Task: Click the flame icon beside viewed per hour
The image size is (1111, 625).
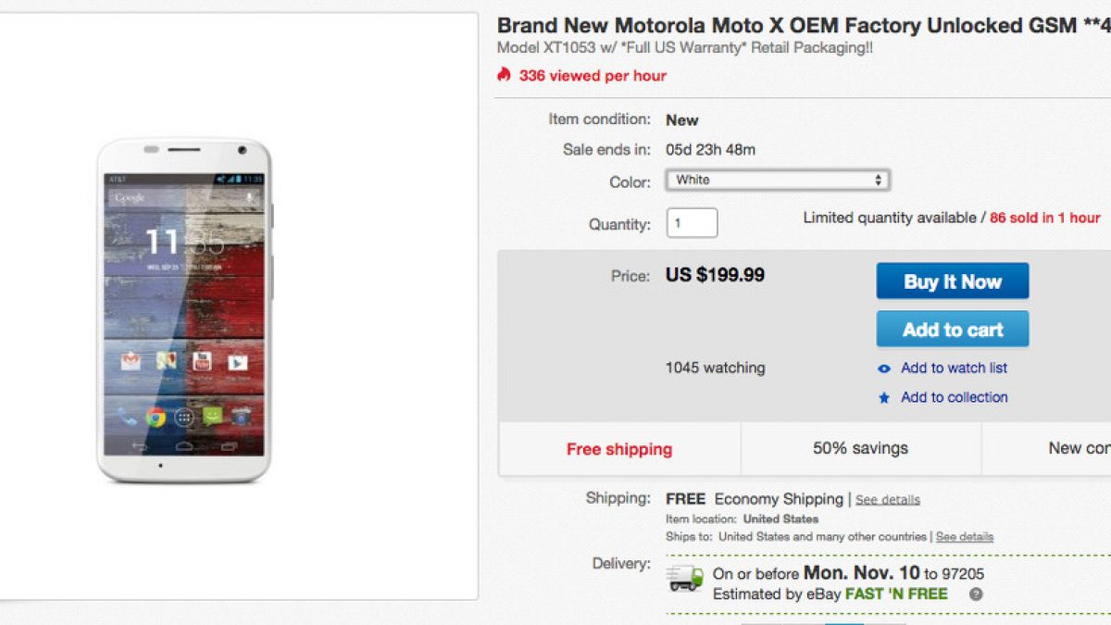Action: point(504,75)
